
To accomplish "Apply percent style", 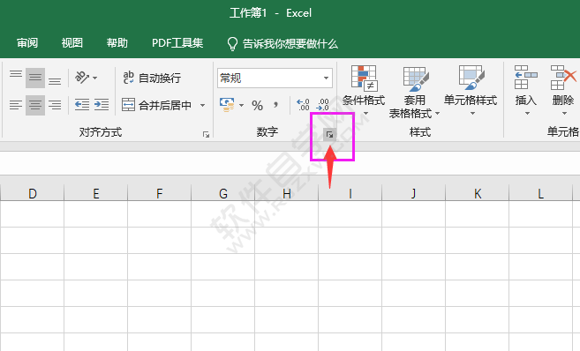I will click(257, 106).
